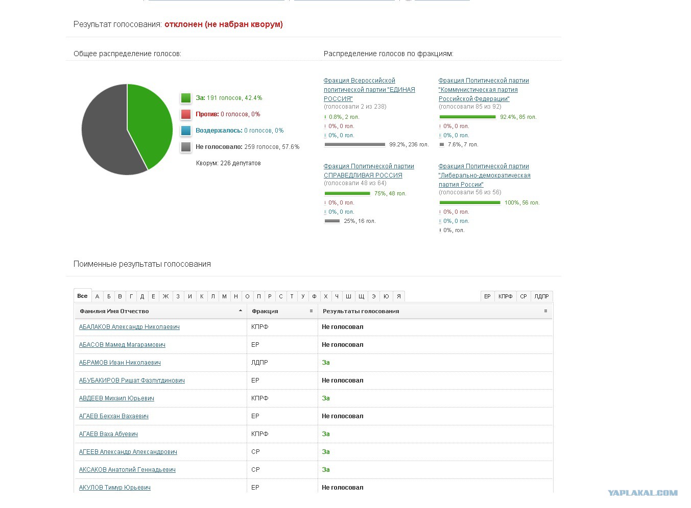This screenshot has width=691, height=508.
Task: Filter deputies by letter 'Я'
Action: 399,296
